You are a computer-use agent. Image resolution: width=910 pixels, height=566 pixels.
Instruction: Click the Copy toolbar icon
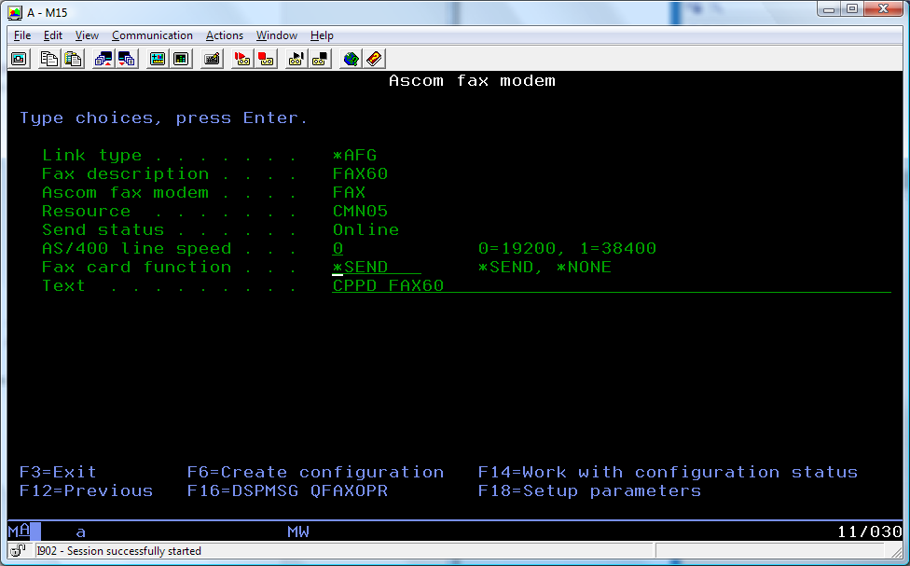49,59
